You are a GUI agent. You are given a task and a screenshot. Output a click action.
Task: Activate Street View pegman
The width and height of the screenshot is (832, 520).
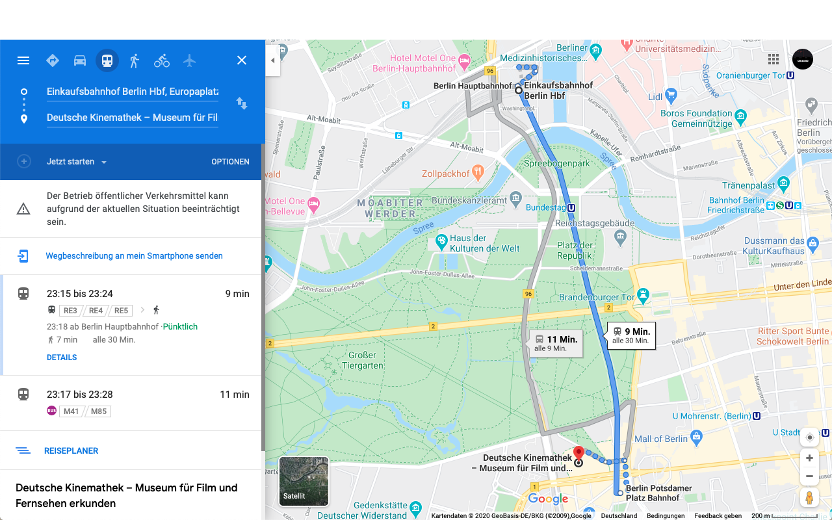tap(809, 499)
